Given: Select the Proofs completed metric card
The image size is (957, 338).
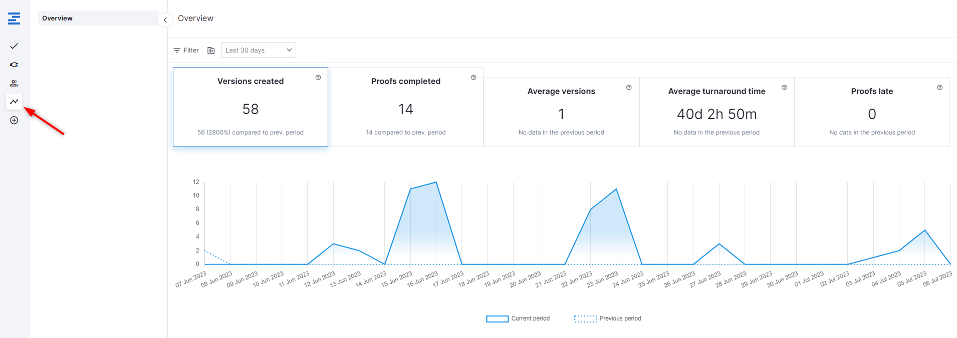Looking at the screenshot, I should pos(405,107).
